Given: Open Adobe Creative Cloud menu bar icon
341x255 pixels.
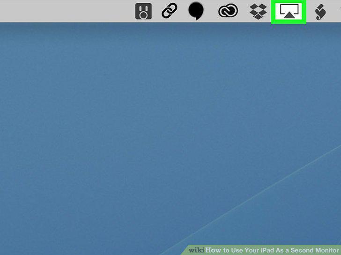Looking at the screenshot, I should point(228,10).
